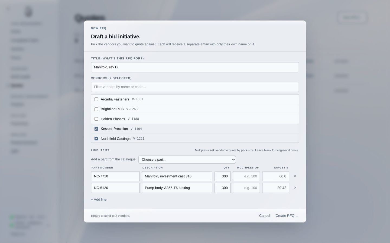Image resolution: width=390 pixels, height=243 pixels.
Task: Click quantity field for NC-7710 row
Action: tap(223, 176)
